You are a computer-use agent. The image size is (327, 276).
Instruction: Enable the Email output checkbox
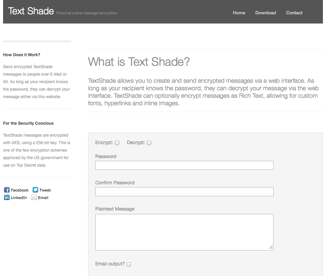click(x=128, y=264)
